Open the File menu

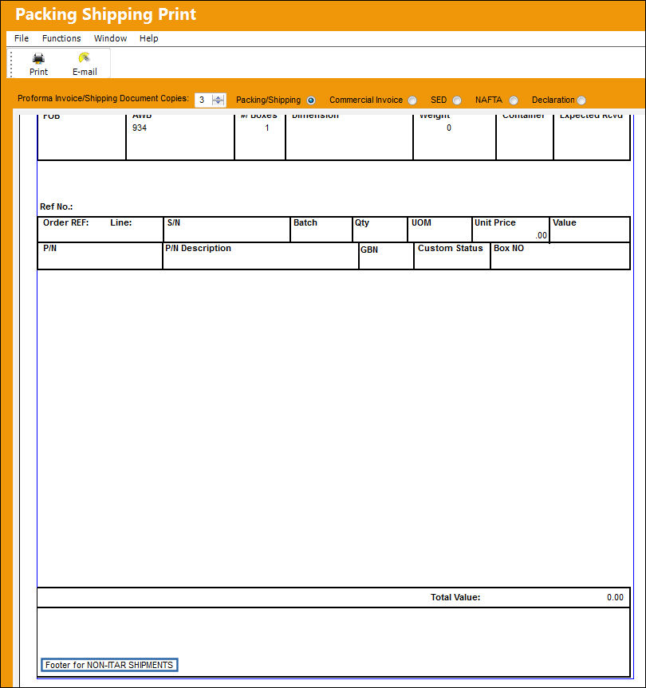(22, 38)
